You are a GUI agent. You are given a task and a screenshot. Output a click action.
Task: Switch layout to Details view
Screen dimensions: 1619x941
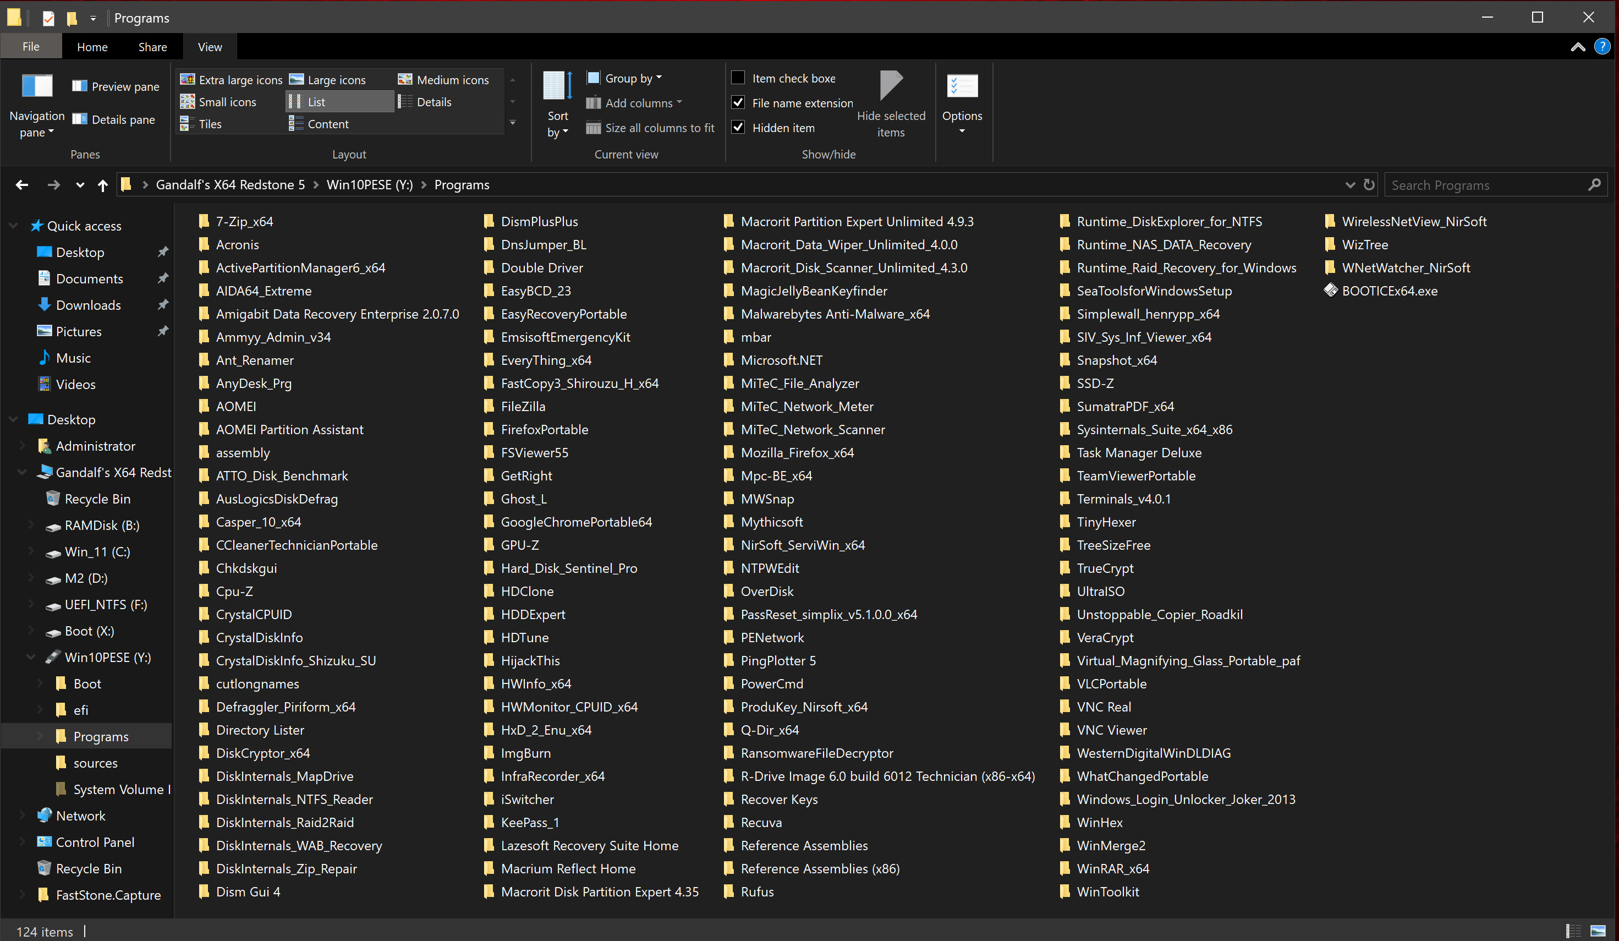coord(425,102)
